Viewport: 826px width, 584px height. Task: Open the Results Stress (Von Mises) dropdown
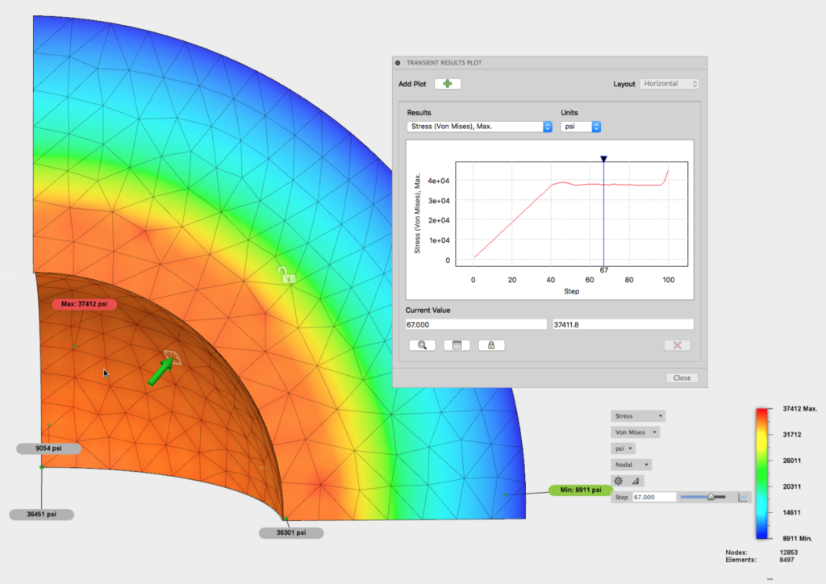[x=479, y=127]
